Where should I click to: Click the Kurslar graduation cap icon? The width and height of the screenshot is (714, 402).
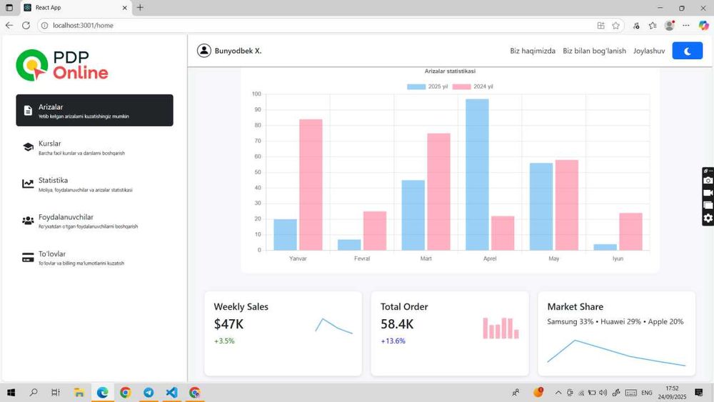[x=28, y=147]
